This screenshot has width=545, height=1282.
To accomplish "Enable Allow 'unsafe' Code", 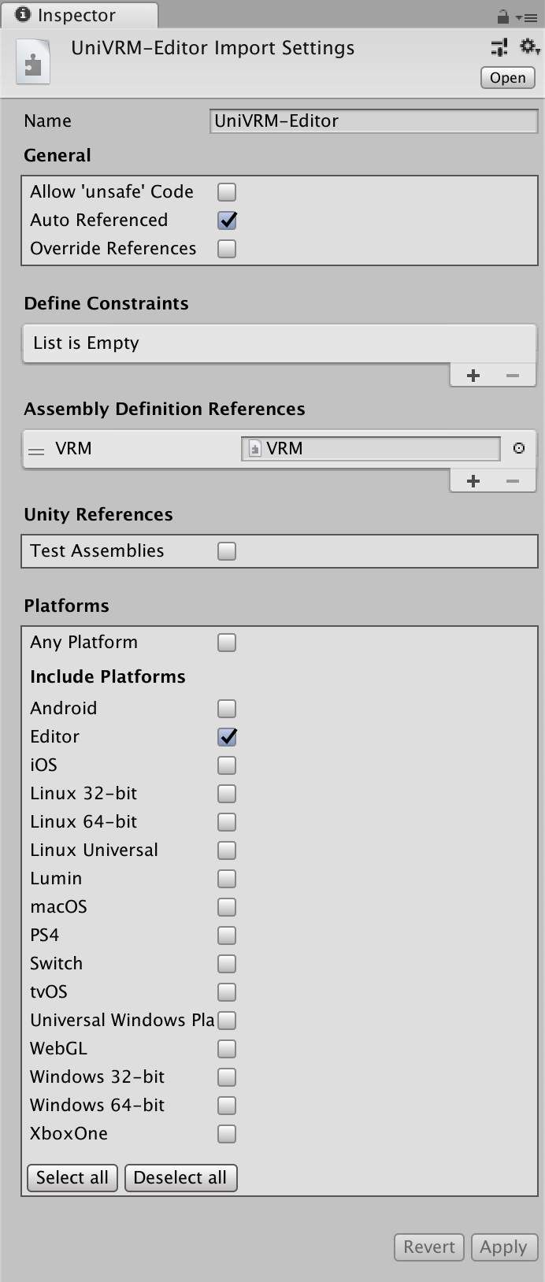I will pos(227,192).
